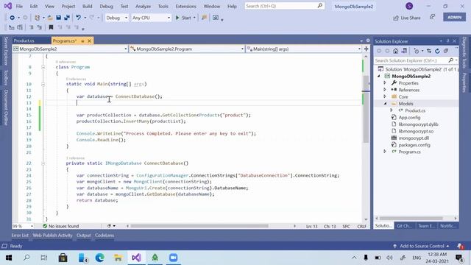The height and width of the screenshot is (265, 471).
Task: Click the Save All icon
Action: tap(67, 18)
